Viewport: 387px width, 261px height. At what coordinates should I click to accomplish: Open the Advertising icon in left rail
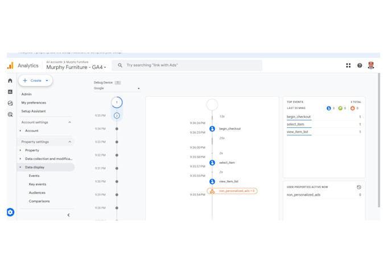[10, 114]
